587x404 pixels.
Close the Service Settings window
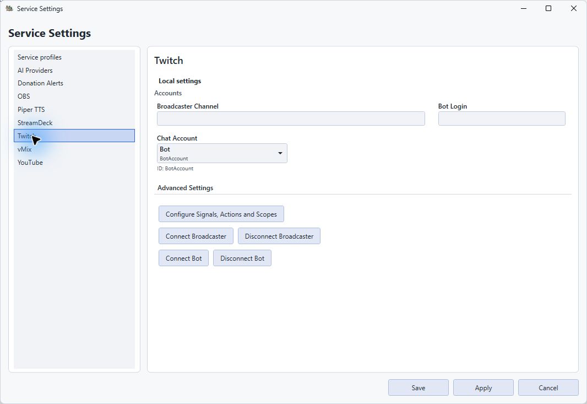pos(574,8)
